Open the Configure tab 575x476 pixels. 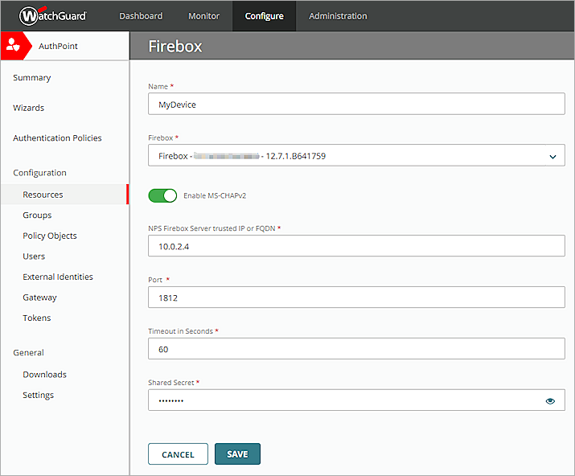tap(264, 16)
